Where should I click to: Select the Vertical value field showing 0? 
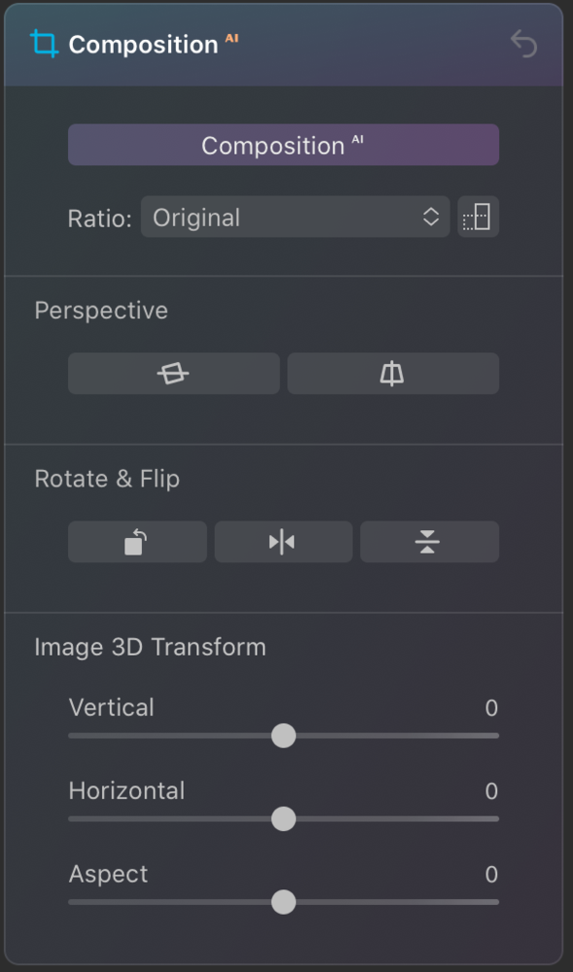[x=491, y=708]
